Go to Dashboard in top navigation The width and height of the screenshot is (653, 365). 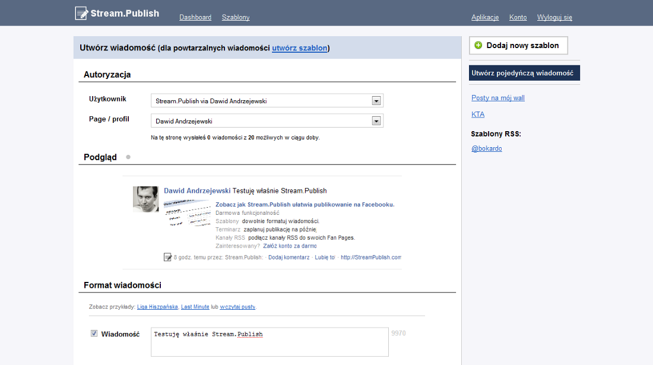tap(195, 17)
